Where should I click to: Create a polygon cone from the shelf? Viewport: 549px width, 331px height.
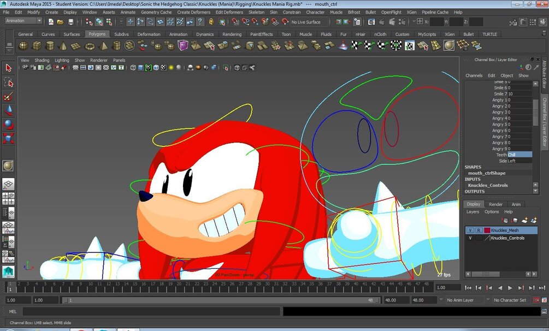[x=63, y=46]
